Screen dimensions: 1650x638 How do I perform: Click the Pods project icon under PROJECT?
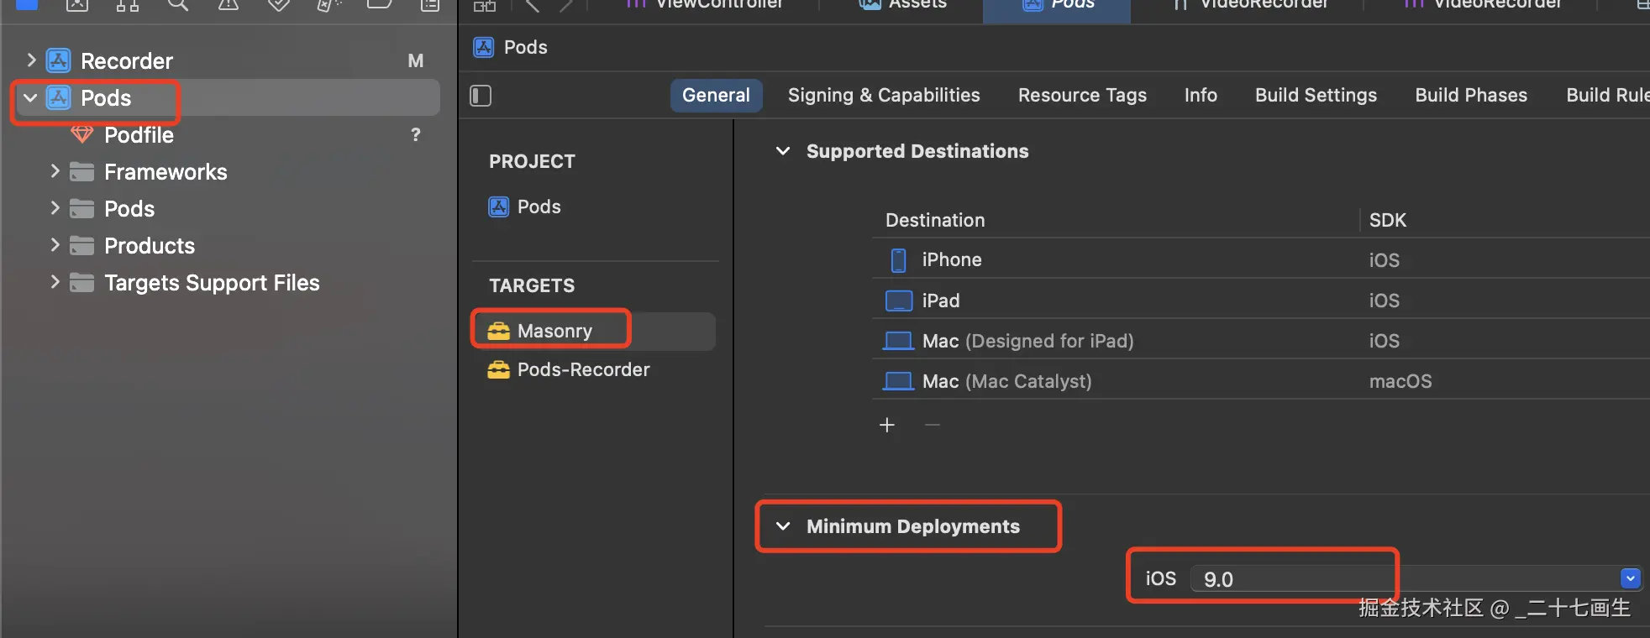(499, 207)
